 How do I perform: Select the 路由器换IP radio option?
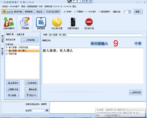(x=99, y=12)
